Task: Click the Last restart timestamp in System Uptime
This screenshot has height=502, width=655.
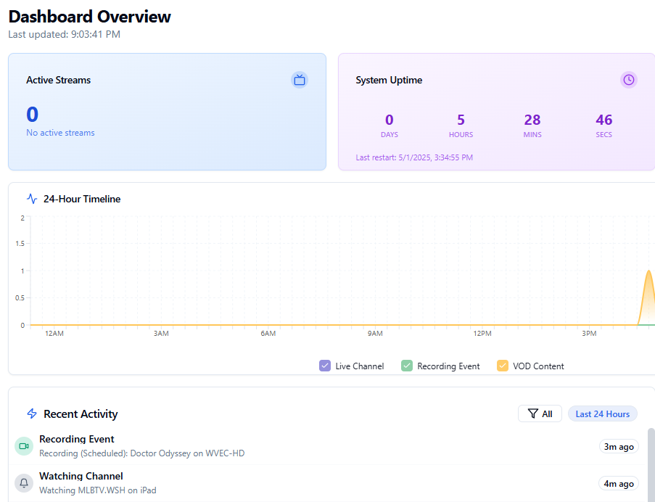Action: (414, 157)
